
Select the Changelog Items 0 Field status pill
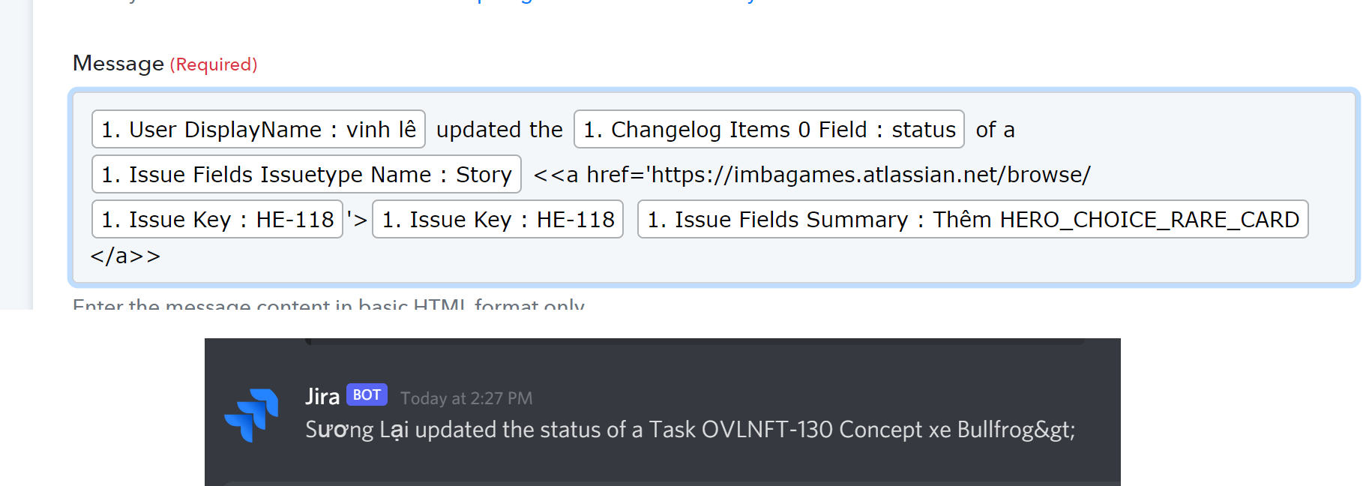768,130
